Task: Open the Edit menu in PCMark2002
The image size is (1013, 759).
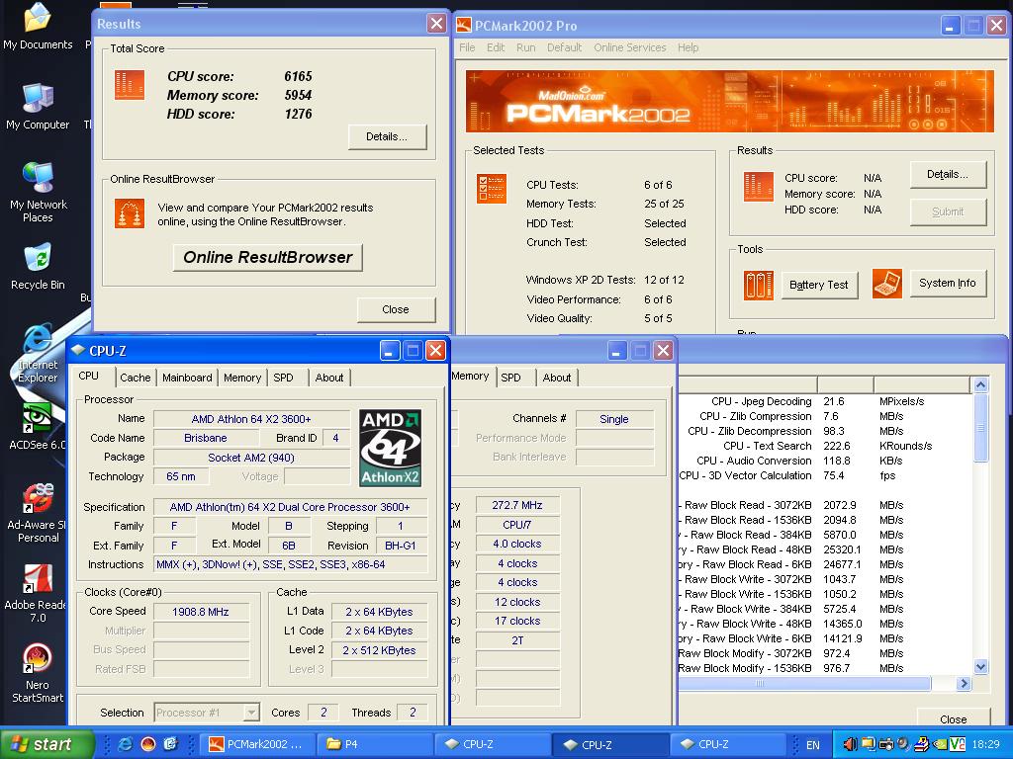Action: coord(496,47)
